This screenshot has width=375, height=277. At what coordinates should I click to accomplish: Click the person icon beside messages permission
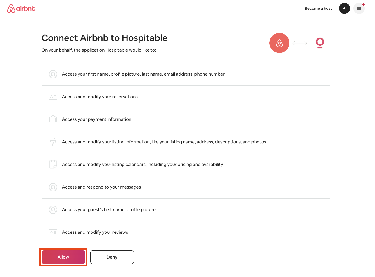53,187
